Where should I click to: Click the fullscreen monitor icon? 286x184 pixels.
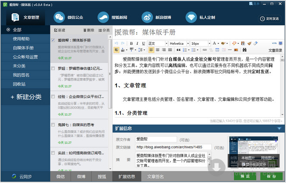tap(280, 44)
